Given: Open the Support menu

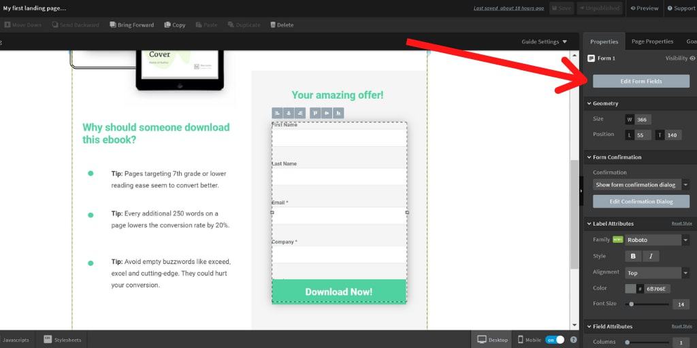Looking at the screenshot, I should tap(681, 8).
